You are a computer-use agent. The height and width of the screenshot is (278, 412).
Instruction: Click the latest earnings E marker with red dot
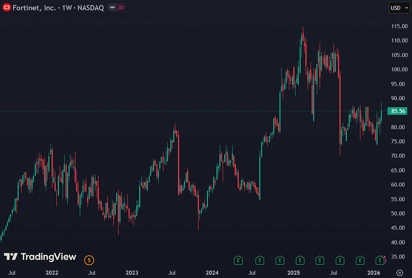pos(380,260)
